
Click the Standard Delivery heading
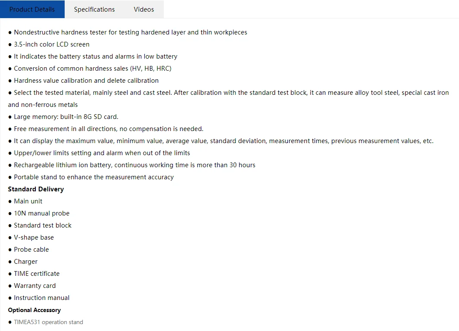click(36, 189)
